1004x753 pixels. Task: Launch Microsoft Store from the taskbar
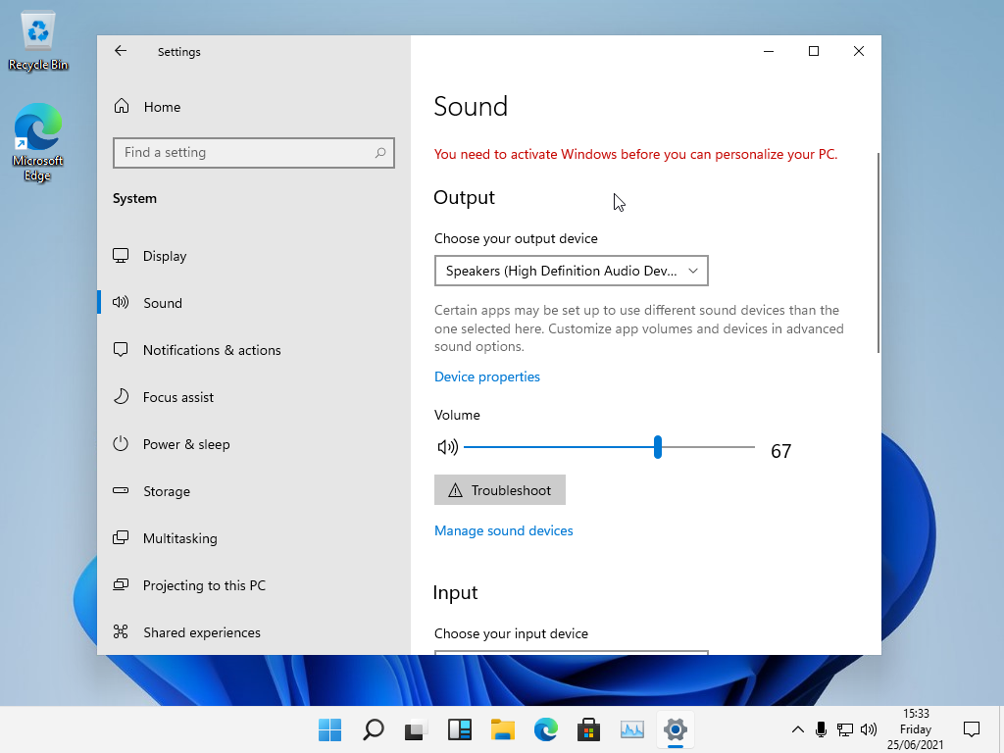pos(588,729)
